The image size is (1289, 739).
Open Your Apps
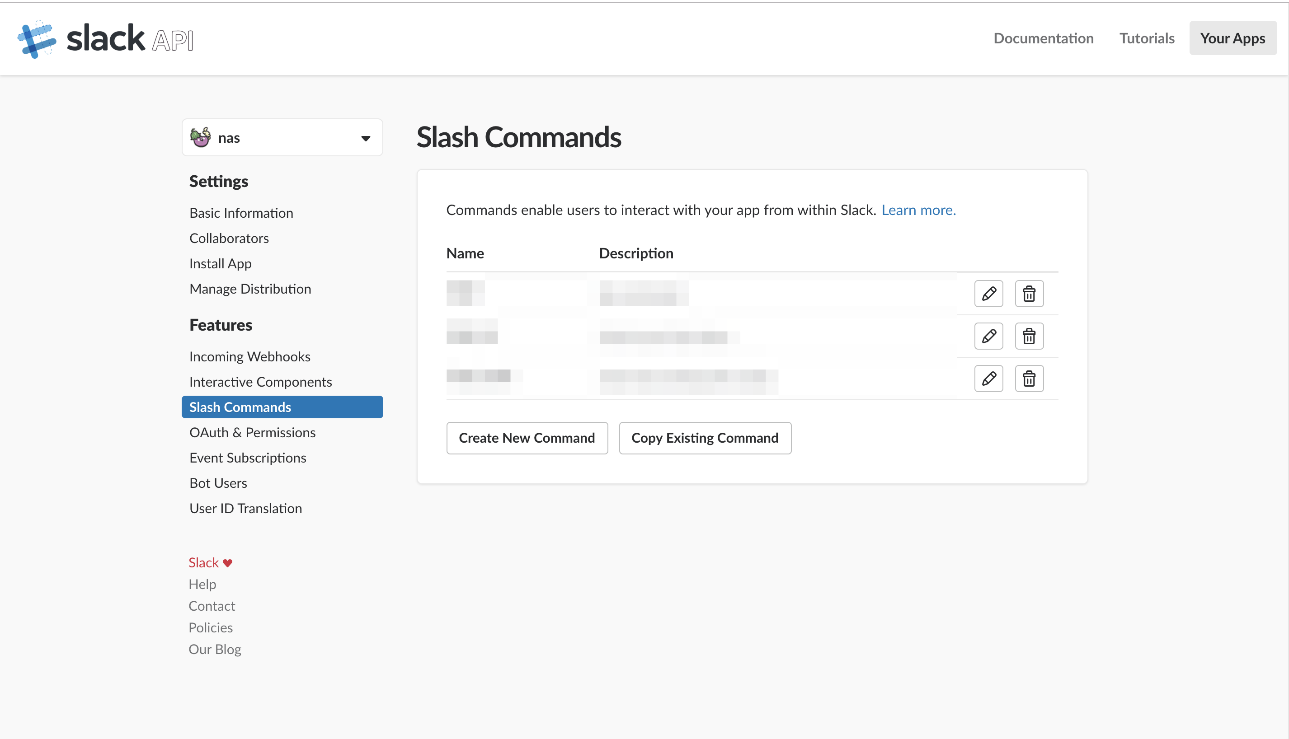pyautogui.click(x=1233, y=38)
